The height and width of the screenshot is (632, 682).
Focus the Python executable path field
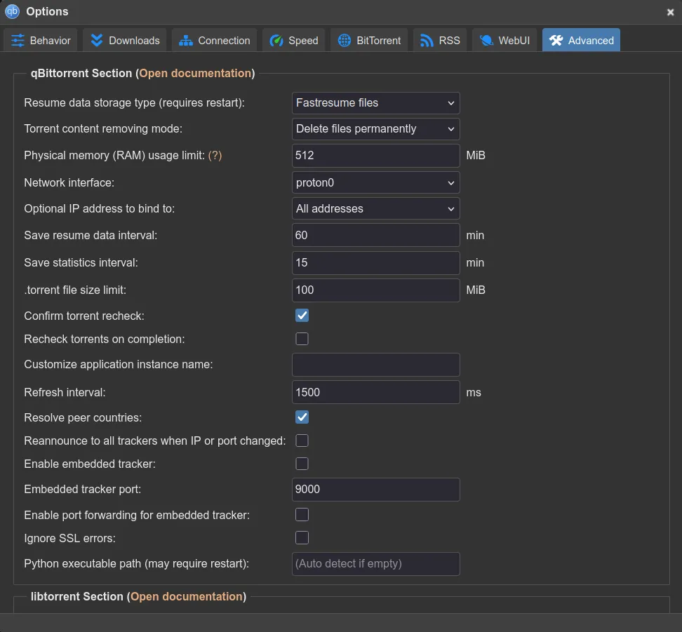tap(376, 564)
